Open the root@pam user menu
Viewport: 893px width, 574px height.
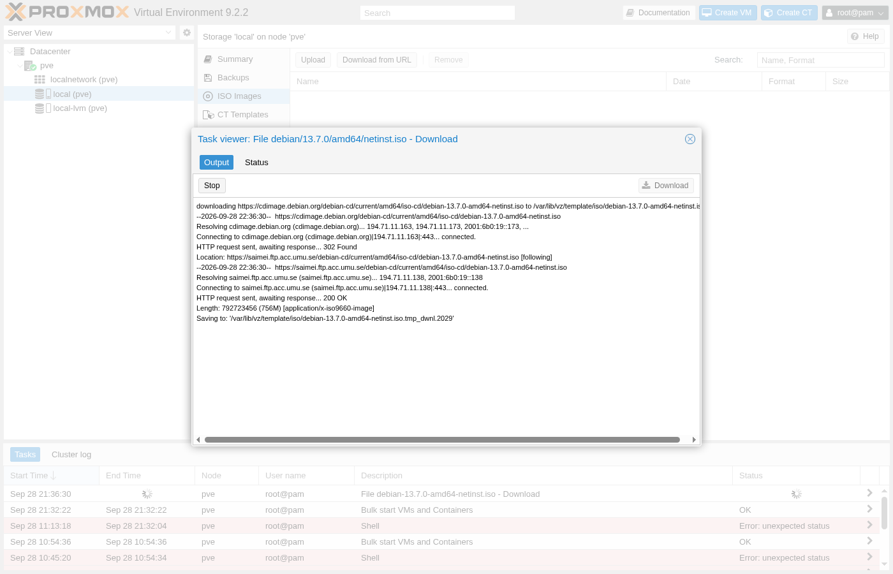pyautogui.click(x=855, y=13)
